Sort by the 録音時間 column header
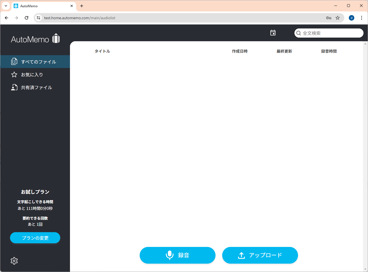 click(x=329, y=51)
